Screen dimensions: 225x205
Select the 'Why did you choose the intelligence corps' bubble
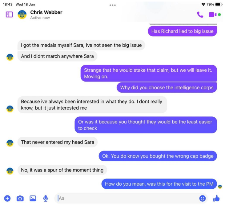pos(167,87)
